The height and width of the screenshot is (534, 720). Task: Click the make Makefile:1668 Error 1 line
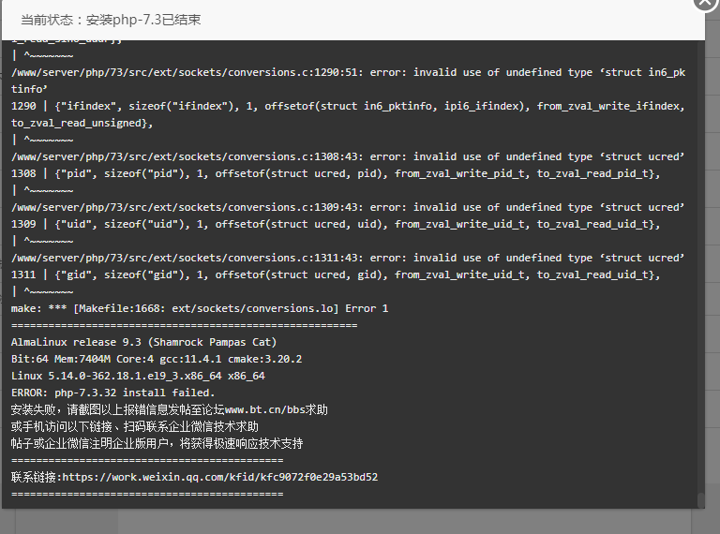(200, 308)
